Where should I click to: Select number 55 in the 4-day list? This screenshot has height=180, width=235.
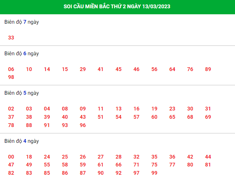click(x=47, y=165)
